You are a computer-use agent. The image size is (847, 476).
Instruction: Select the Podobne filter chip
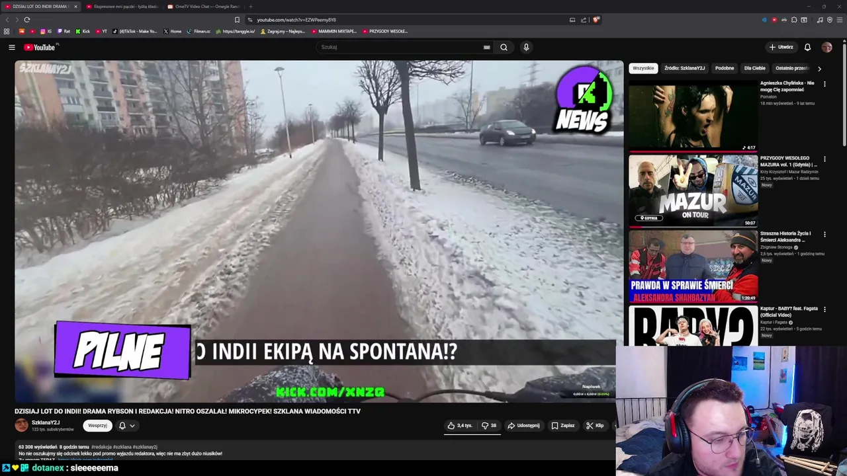click(725, 68)
